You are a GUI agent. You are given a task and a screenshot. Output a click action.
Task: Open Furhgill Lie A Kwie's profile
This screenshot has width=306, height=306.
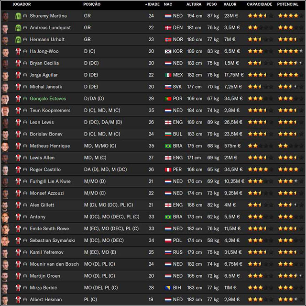tap(50, 181)
